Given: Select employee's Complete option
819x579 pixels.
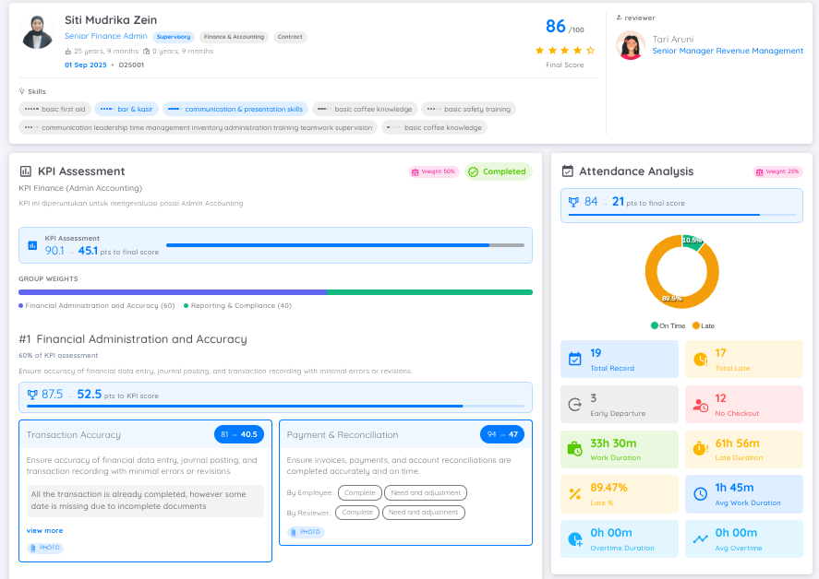Looking at the screenshot, I should 360,493.
